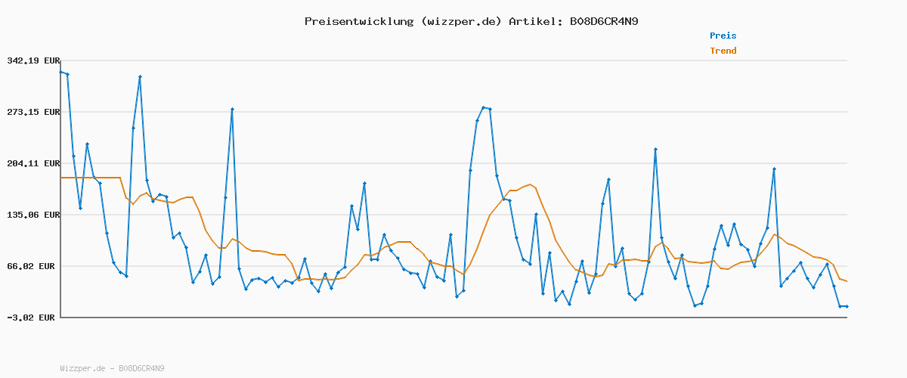Click the rightmost price spike below 204.11 EUR line
The width and height of the screenshot is (907, 378).
774,169
